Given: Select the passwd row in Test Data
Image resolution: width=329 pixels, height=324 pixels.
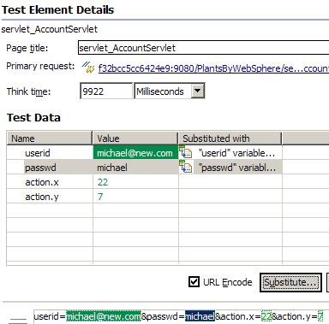Looking at the screenshot, I should 144,168.
